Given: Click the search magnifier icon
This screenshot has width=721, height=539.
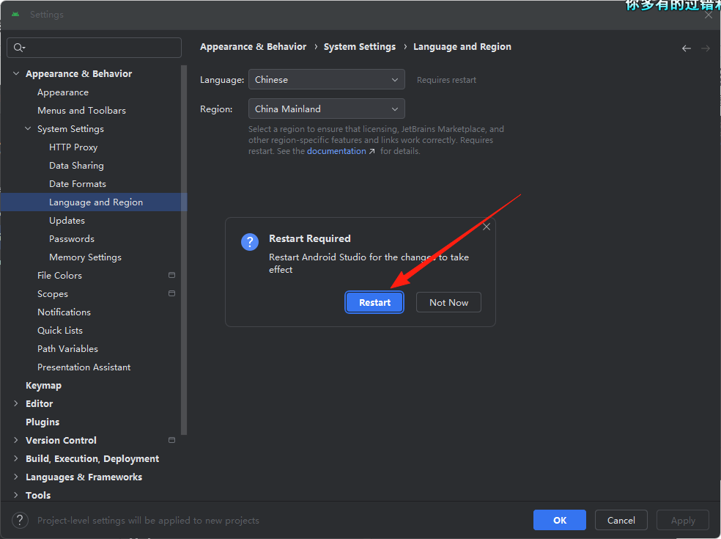Looking at the screenshot, I should pos(19,48).
